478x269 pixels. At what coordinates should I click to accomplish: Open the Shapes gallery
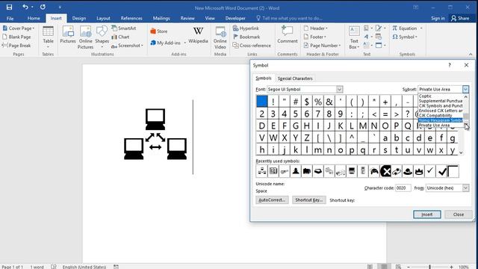pos(102,37)
